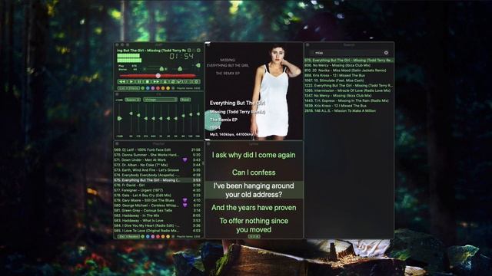Click the yellow color dot in main player
Image resolution: width=492 pixels, height=276 pixels.
point(168,88)
